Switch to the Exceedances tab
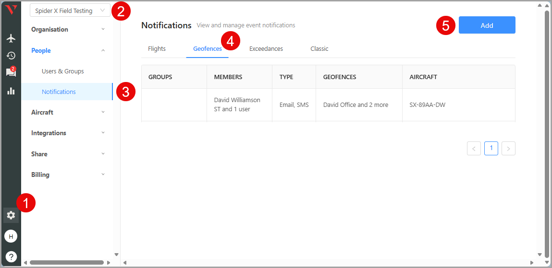The height and width of the screenshot is (268, 552). click(266, 48)
